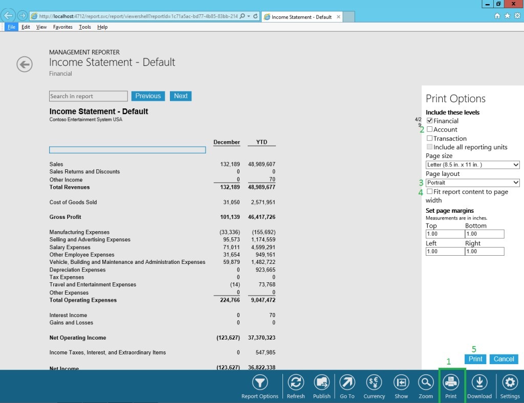The width and height of the screenshot is (524, 403).
Task: Uncheck the Financial level checkbox
Action: coord(429,121)
